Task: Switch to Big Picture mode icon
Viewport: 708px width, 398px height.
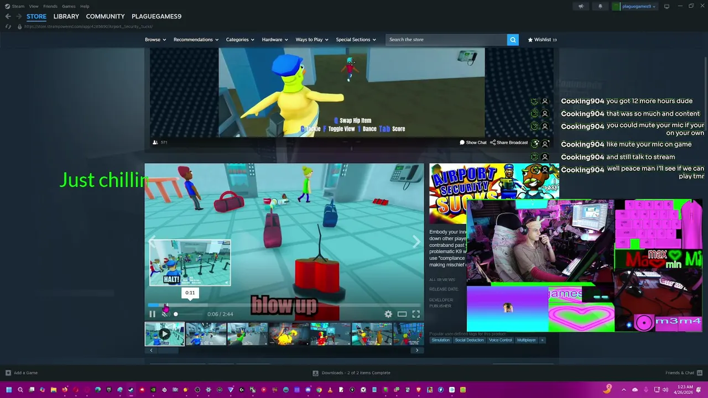Action: coord(667,6)
